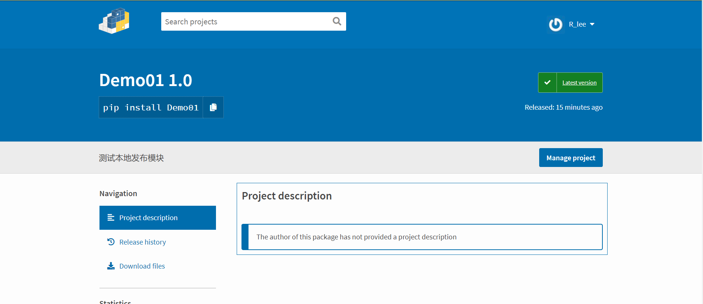Click the R_lee user avatar icon
Image resolution: width=703 pixels, height=304 pixels.
coord(555,24)
